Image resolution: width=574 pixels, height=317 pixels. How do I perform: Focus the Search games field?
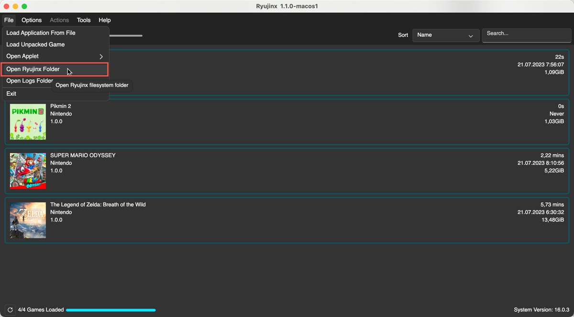point(527,35)
